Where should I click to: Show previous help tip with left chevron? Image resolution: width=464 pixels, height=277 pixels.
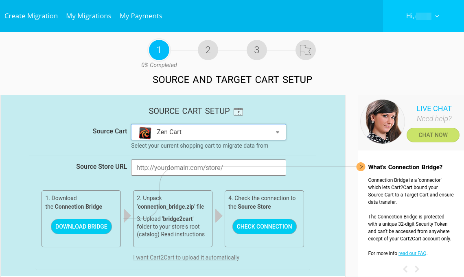[x=405, y=269]
